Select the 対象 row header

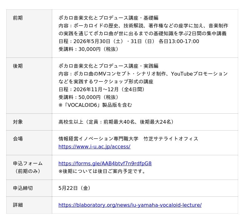[x=18, y=122]
